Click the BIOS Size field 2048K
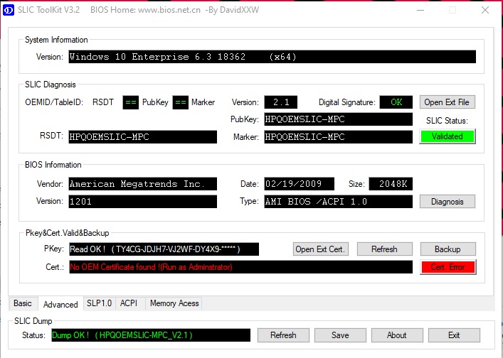Screen dimensions: 503x358 (391, 184)
